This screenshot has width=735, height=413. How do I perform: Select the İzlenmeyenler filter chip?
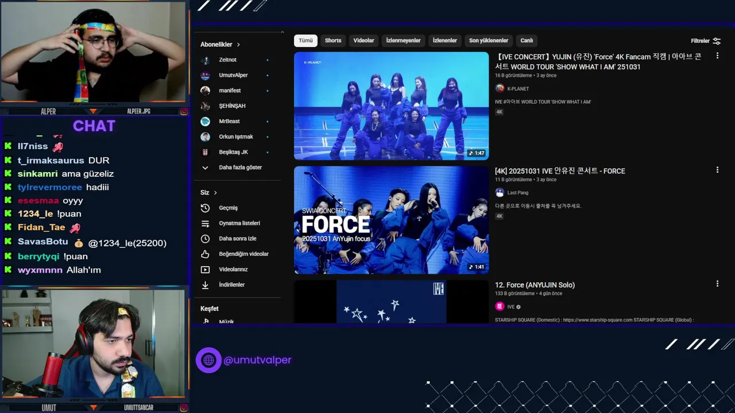(403, 41)
